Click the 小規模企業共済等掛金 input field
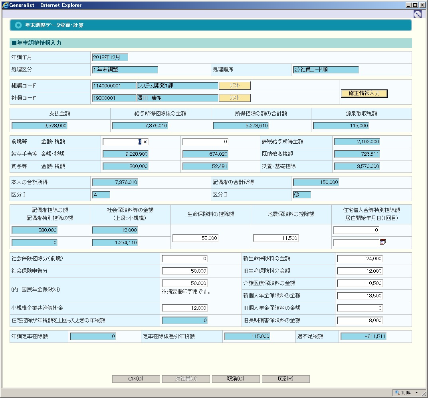428x398 pixels. (184, 308)
